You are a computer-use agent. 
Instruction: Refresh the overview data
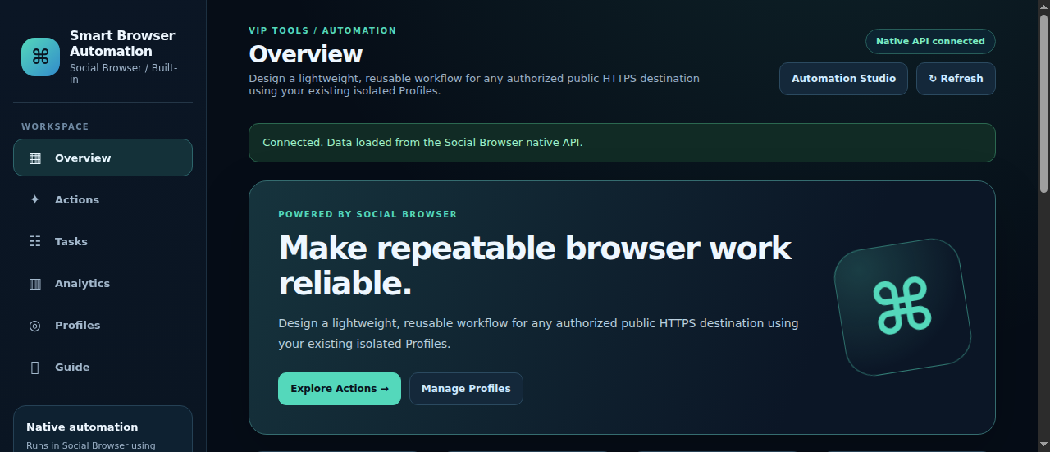pos(956,79)
